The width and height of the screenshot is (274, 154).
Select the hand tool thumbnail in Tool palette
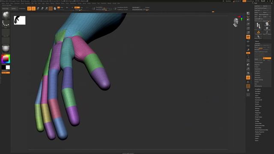click(x=259, y=26)
